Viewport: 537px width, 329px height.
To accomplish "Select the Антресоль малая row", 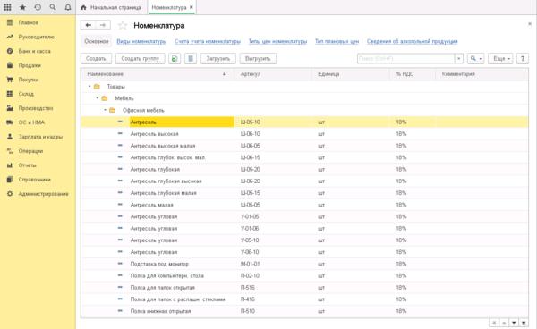I will click(x=305, y=205).
